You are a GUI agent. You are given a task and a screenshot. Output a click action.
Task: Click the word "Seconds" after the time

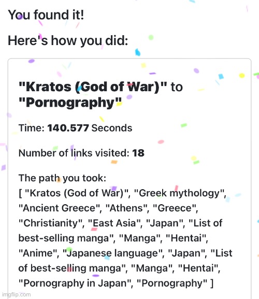click(x=112, y=128)
